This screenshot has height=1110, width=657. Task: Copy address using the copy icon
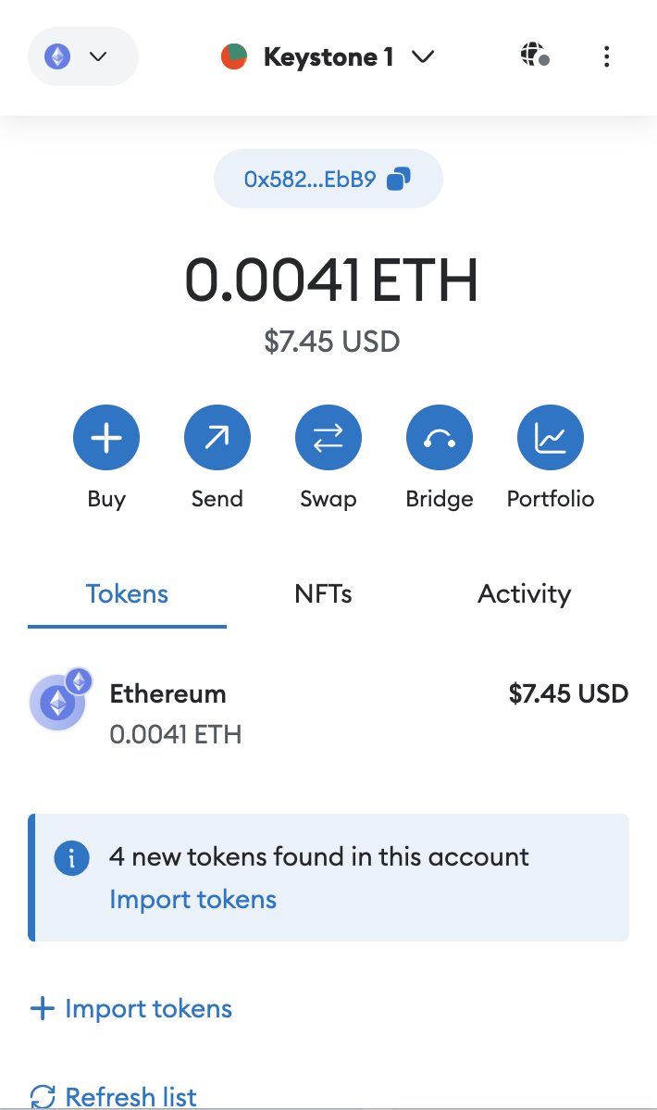click(x=399, y=179)
